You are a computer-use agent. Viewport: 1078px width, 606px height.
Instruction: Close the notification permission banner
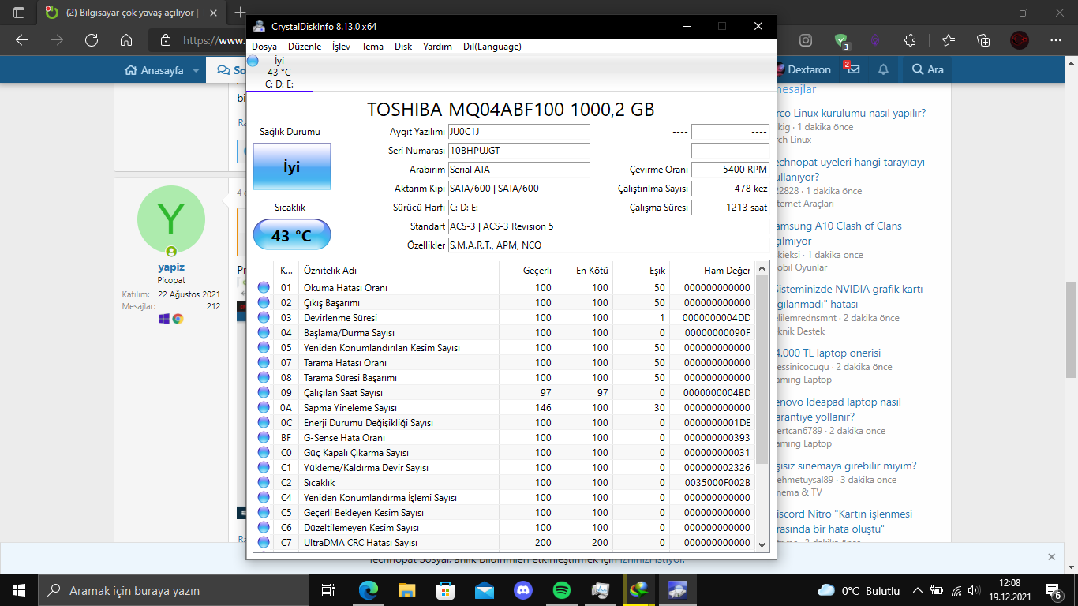(1051, 557)
